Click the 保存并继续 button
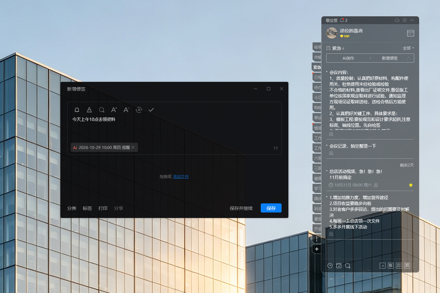The height and width of the screenshot is (293, 440). click(241, 208)
